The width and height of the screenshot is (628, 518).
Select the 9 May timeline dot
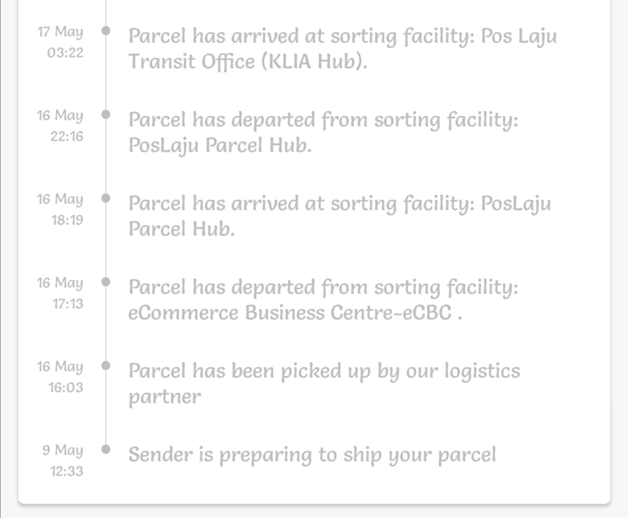[x=106, y=449]
